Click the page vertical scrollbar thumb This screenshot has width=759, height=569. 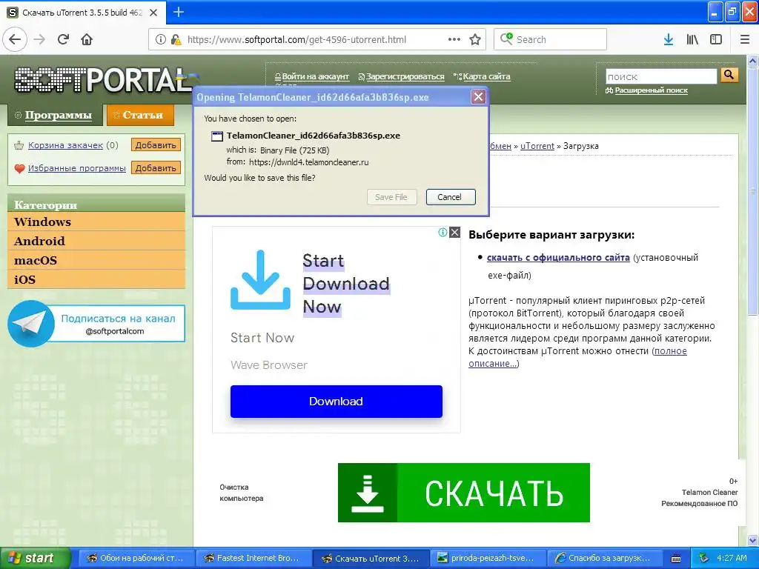[753, 191]
